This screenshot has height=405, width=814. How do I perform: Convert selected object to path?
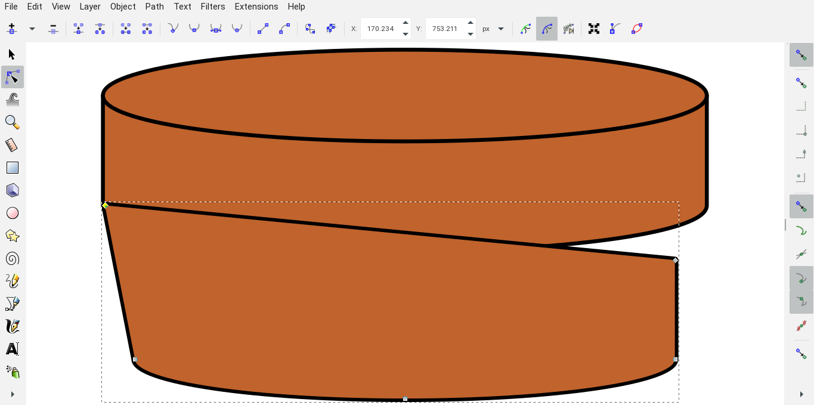[x=309, y=28]
